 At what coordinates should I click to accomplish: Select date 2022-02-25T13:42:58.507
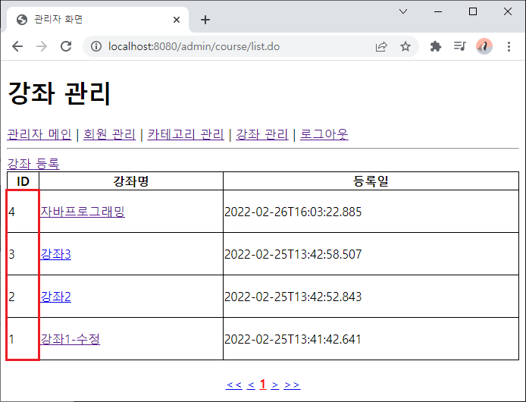click(293, 254)
